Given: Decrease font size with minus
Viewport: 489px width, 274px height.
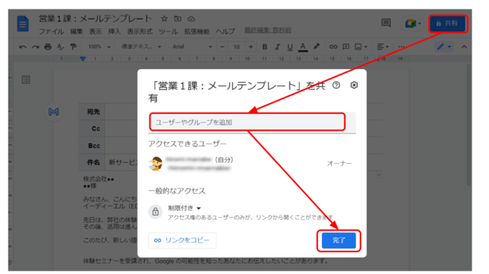Looking at the screenshot, I should point(222,47).
